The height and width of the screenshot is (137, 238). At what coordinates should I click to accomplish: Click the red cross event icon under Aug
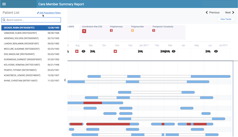pos(77,51)
